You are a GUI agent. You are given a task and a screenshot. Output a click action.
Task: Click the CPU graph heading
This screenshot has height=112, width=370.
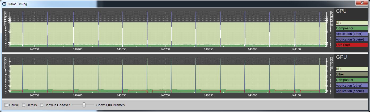coord(341,11)
